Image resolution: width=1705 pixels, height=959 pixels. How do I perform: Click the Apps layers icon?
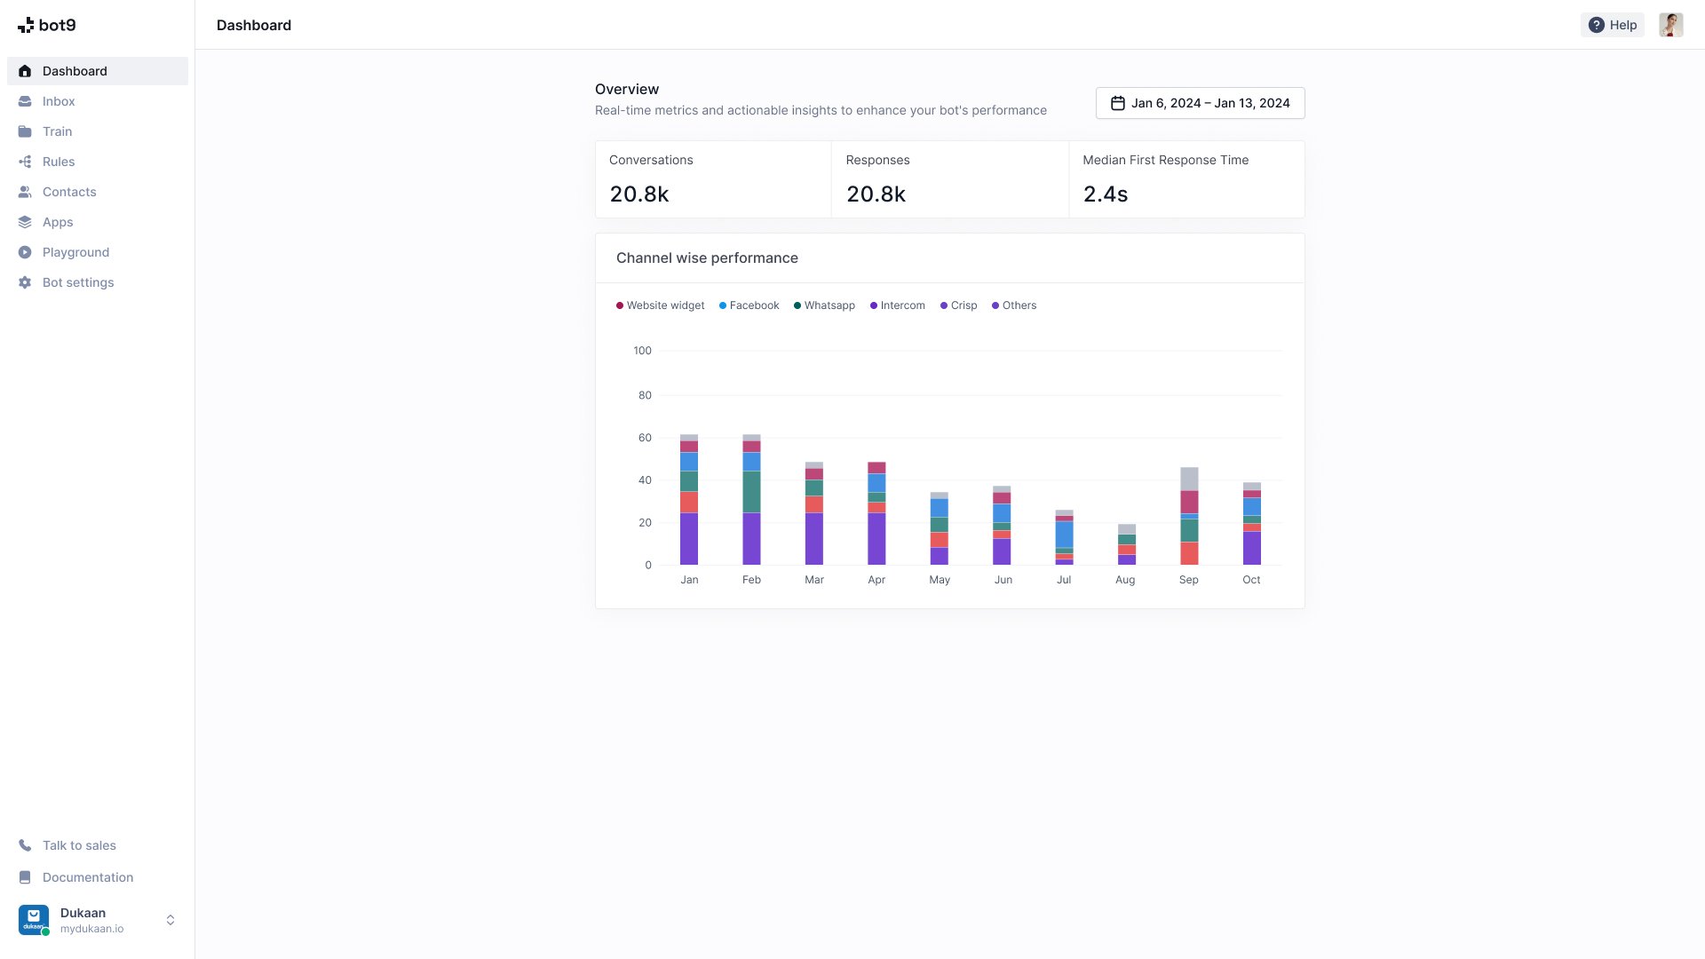click(x=25, y=222)
